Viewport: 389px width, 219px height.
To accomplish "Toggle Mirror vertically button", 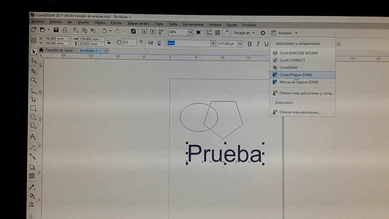I will coord(159,43).
